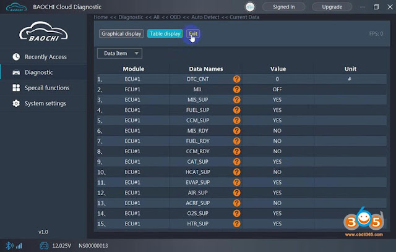Open question mark for CCM_RDY
Screen dimensions: 396x252
pyautogui.click(x=236, y=151)
